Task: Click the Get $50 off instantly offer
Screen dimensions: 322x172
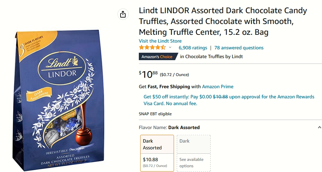Action: [229, 100]
